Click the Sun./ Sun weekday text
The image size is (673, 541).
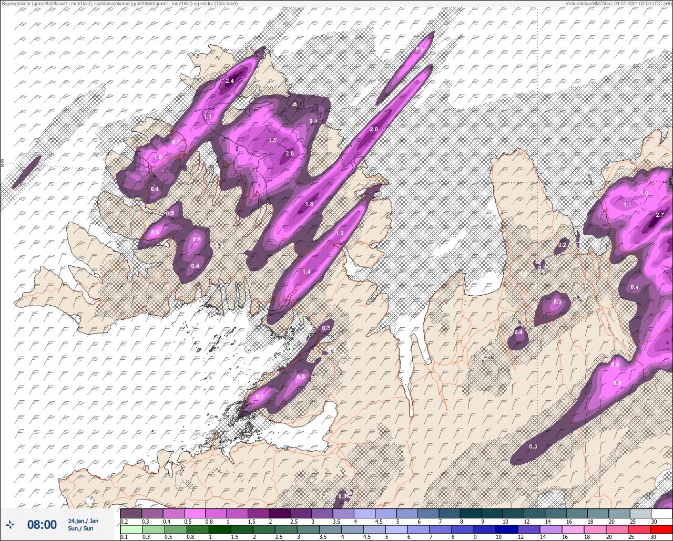[80, 528]
